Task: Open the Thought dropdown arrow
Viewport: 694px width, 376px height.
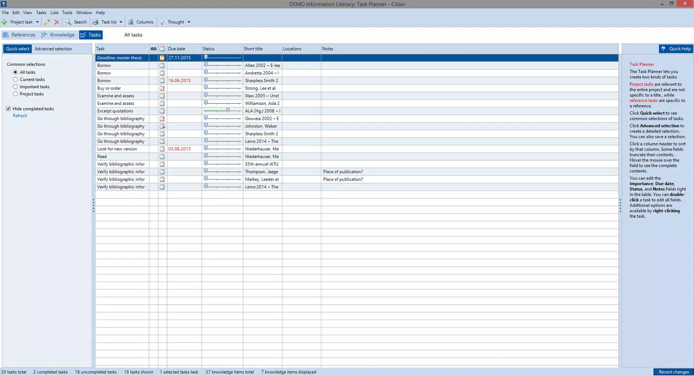Action: 189,22
